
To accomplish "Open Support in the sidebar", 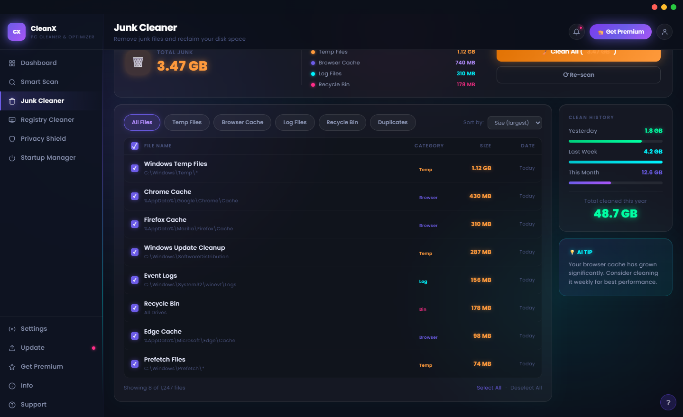I will pyautogui.click(x=51, y=405).
